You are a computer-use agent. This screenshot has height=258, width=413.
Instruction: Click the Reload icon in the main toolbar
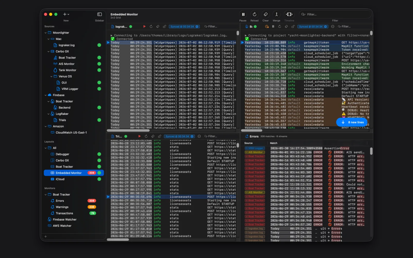pos(254,14)
